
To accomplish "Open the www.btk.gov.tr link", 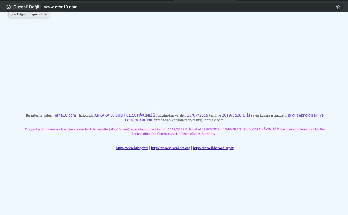I will click(132, 148).
